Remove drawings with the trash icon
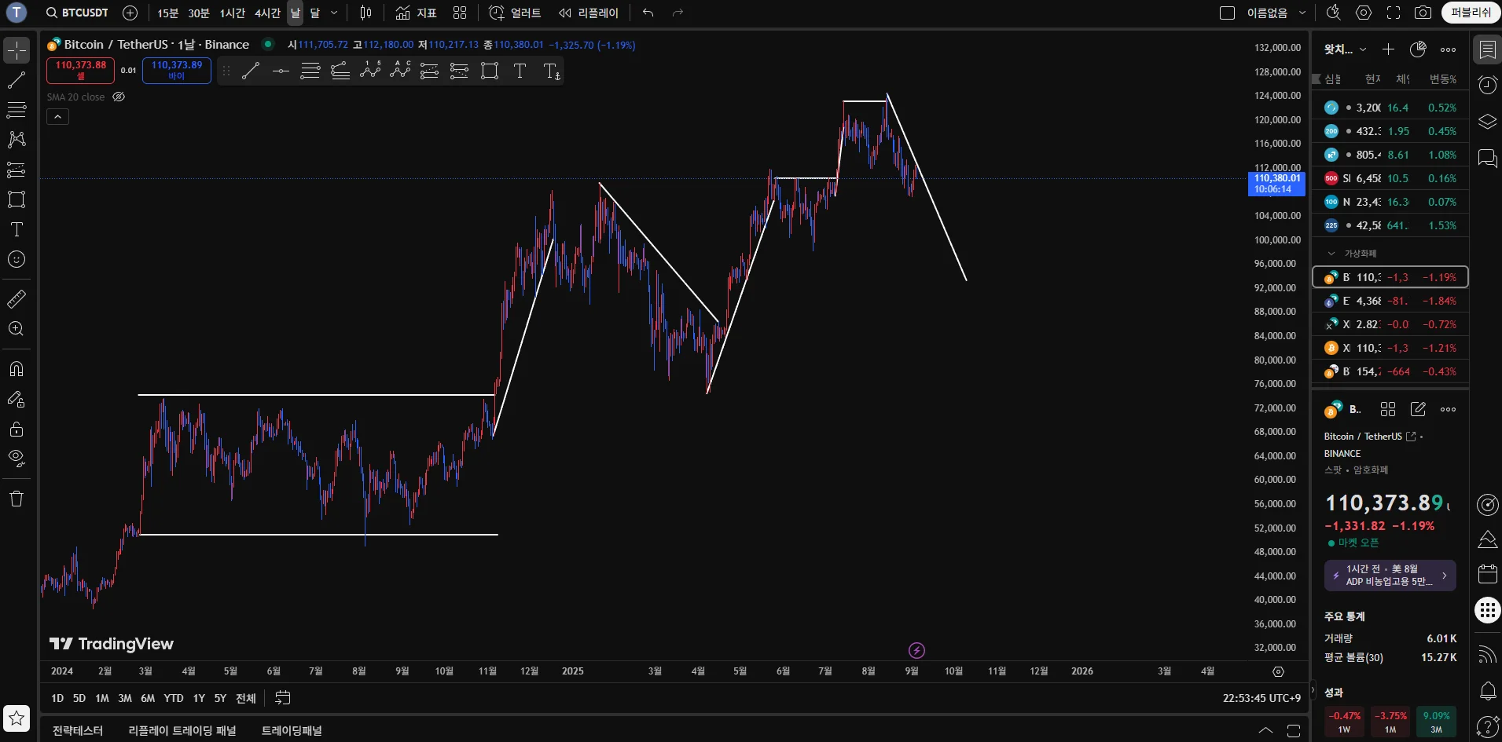The image size is (1502, 742). tap(17, 499)
